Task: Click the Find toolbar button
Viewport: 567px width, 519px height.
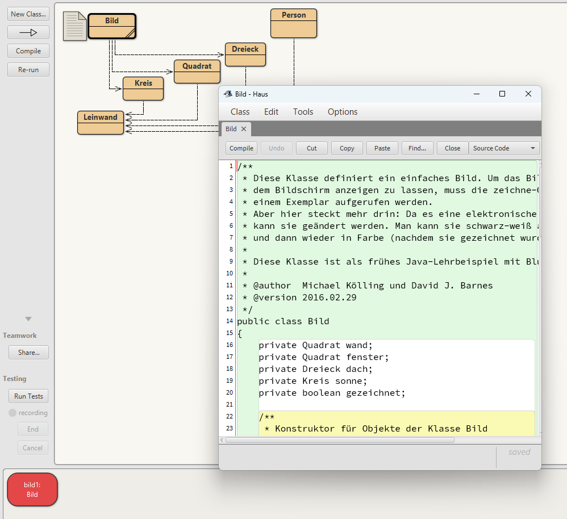Action: click(x=417, y=148)
